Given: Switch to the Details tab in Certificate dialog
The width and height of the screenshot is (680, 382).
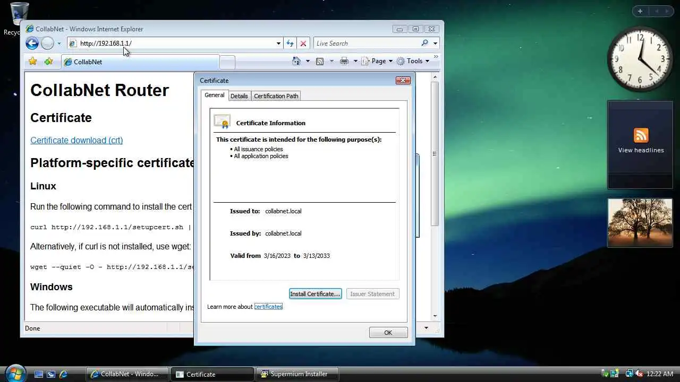Looking at the screenshot, I should tap(239, 96).
